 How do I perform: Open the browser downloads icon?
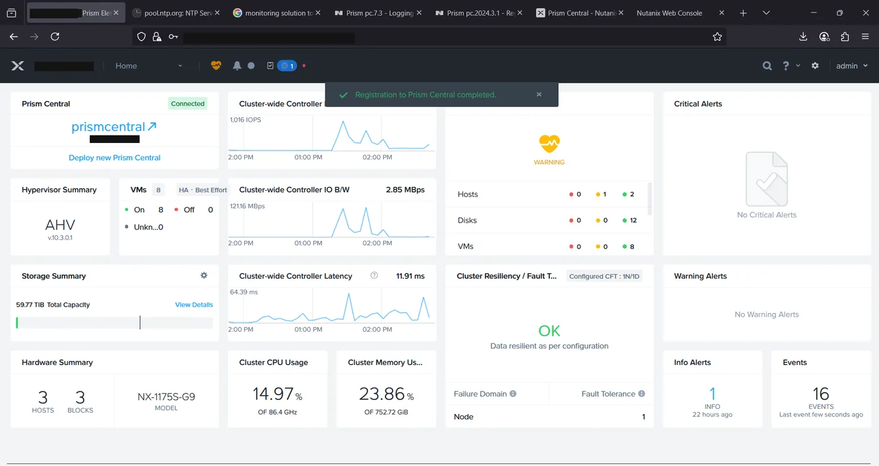(x=803, y=37)
